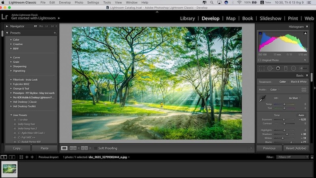The width and height of the screenshot is (316, 178).
Task: Collapse the User Presets group
Action: 11,115
